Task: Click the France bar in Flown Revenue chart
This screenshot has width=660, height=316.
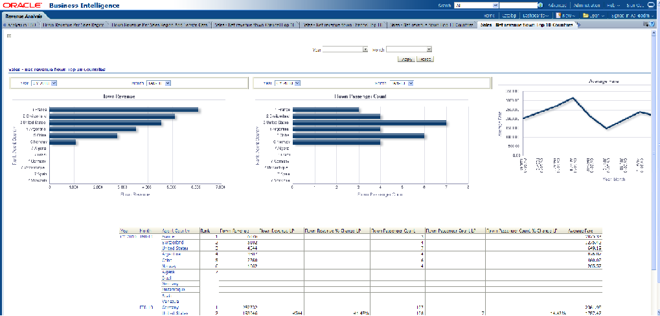Action: click(x=123, y=110)
